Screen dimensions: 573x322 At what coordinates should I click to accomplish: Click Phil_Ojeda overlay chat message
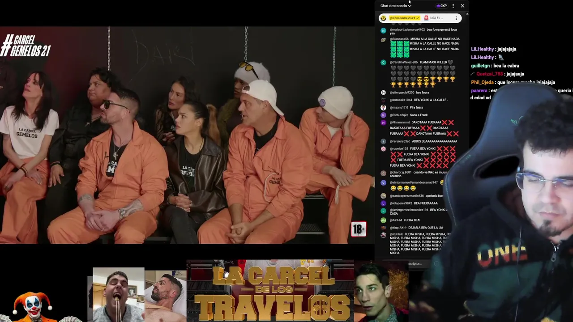click(x=513, y=82)
